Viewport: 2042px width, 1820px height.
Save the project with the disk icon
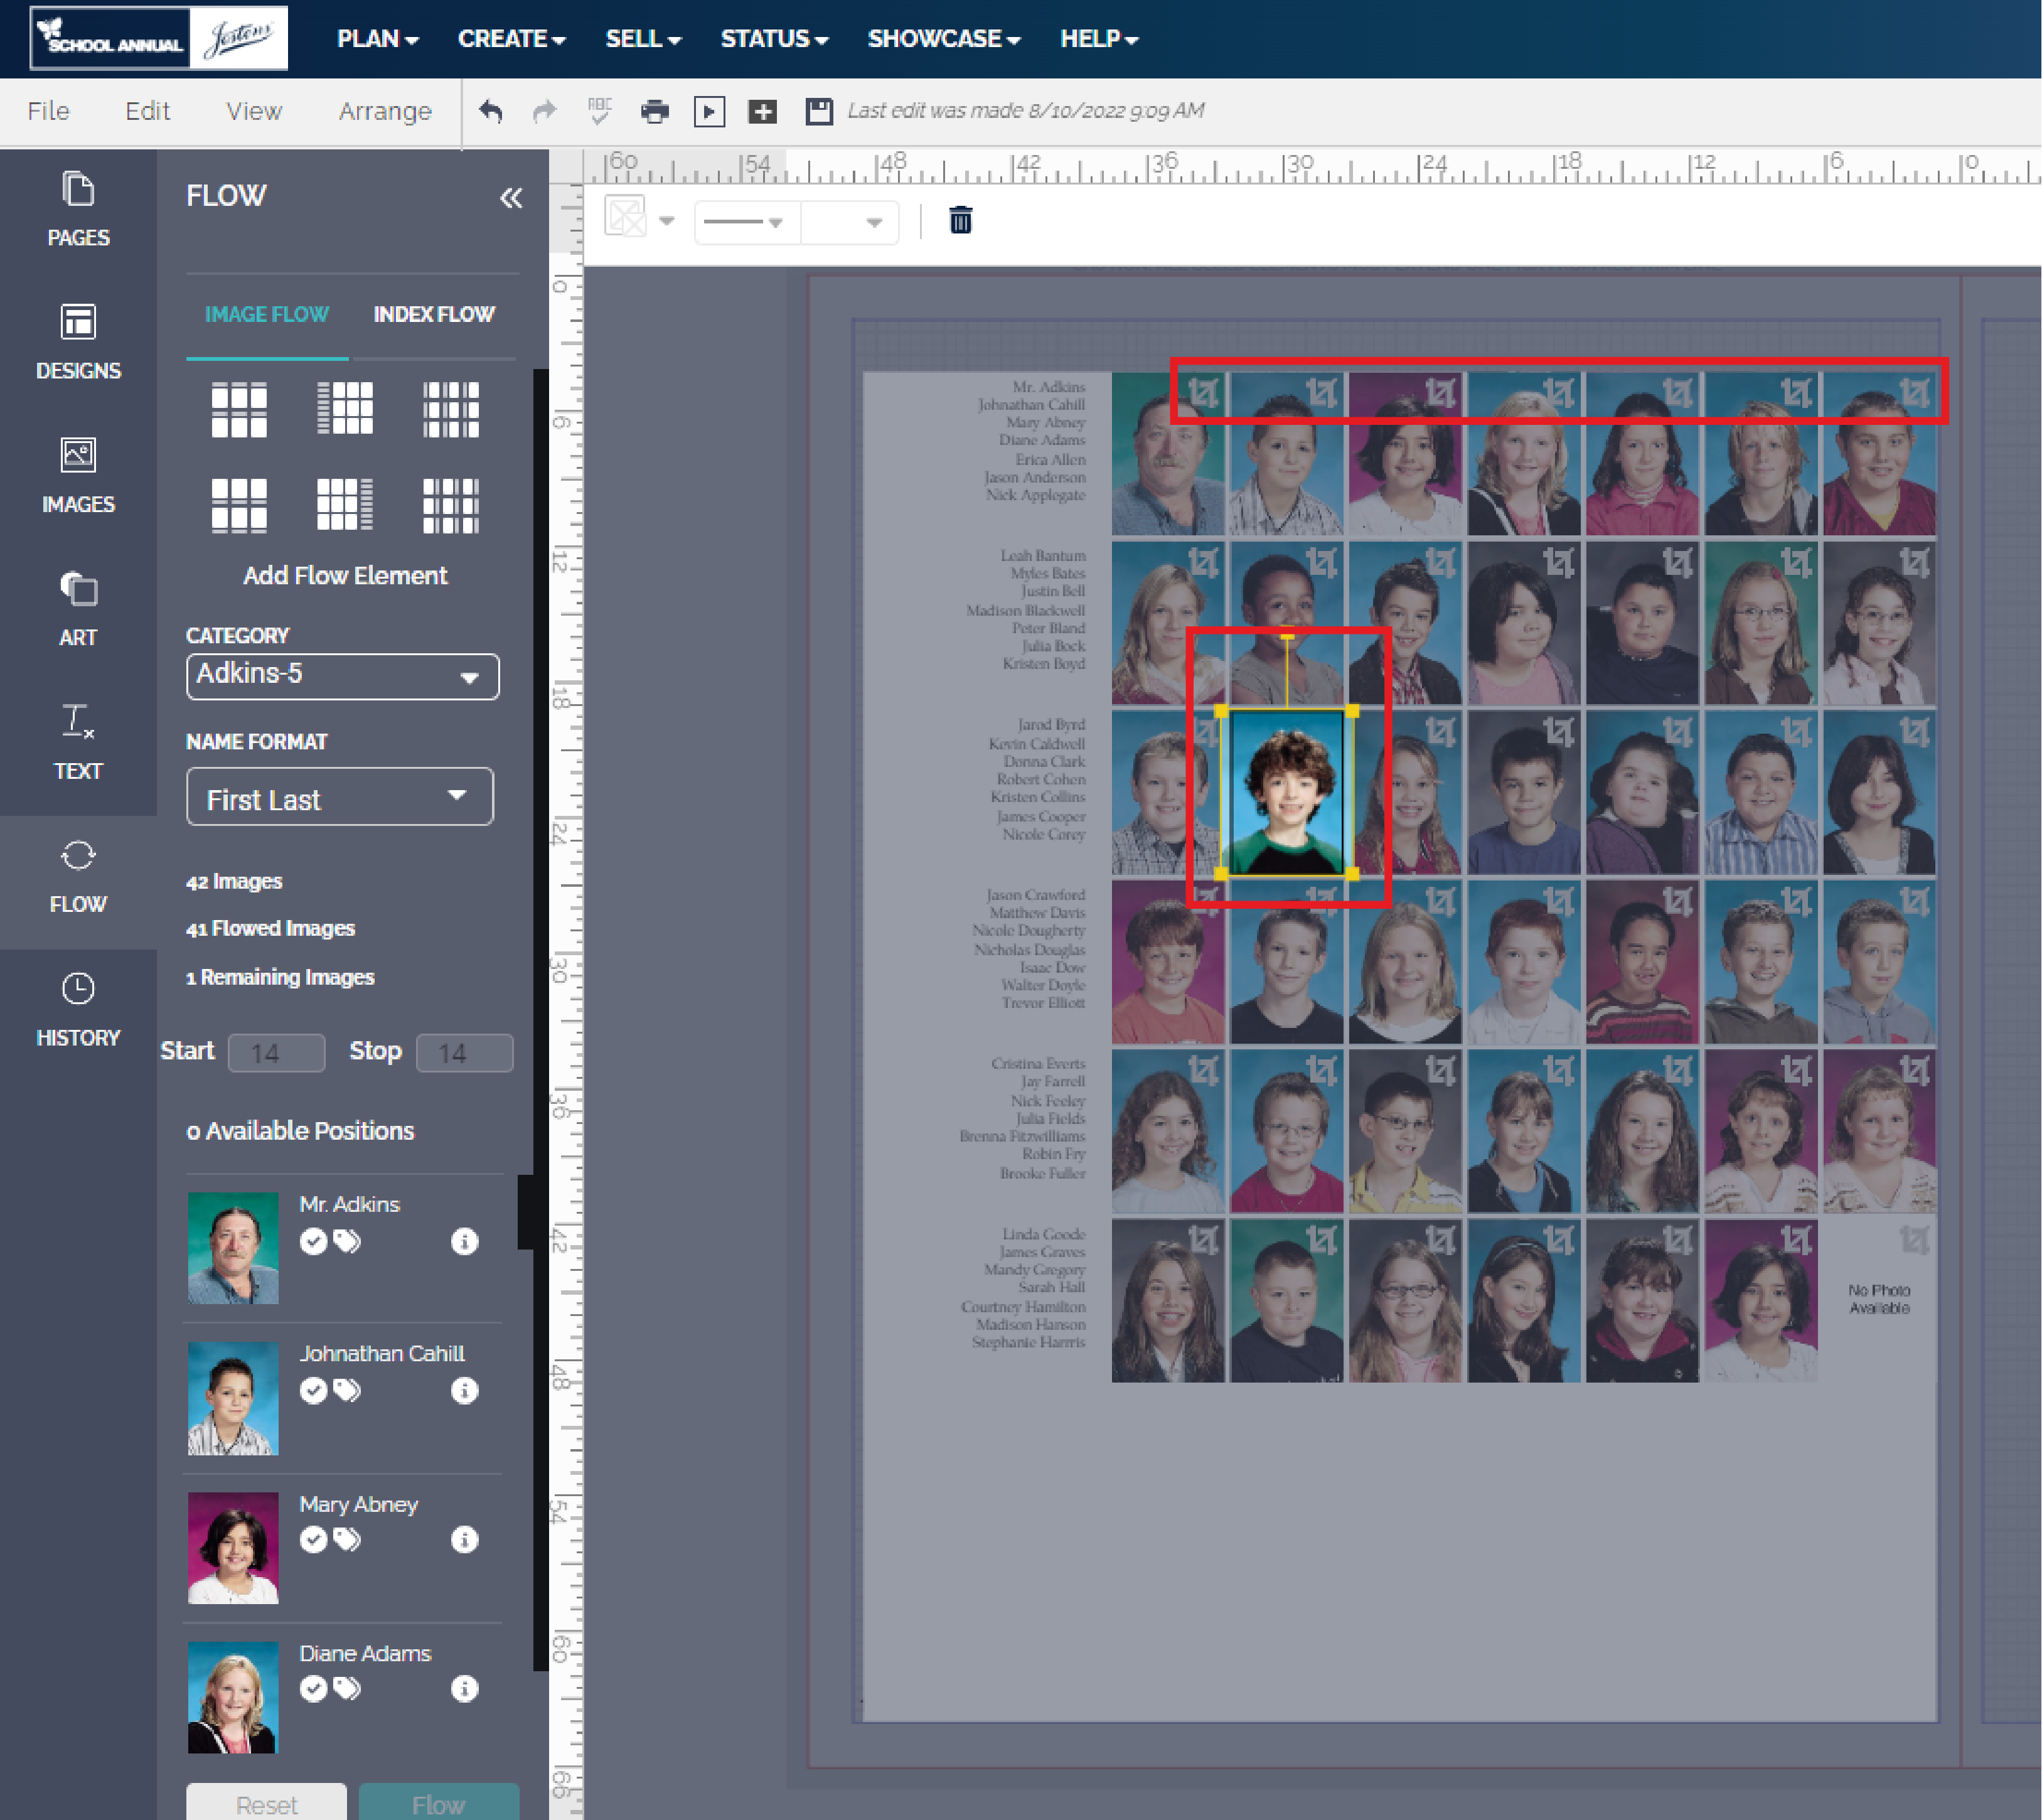click(819, 111)
